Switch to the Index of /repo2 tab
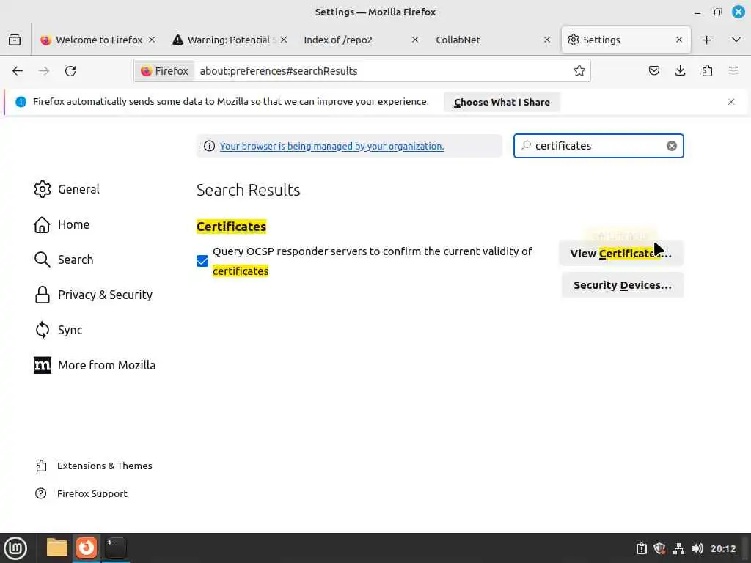 (x=359, y=40)
